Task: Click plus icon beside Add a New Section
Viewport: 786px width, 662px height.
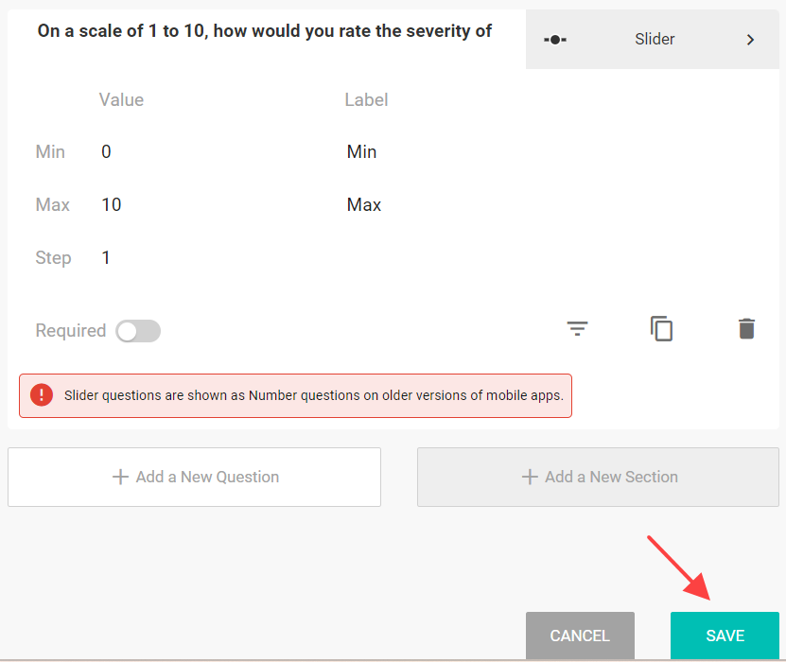Action: coord(530,477)
